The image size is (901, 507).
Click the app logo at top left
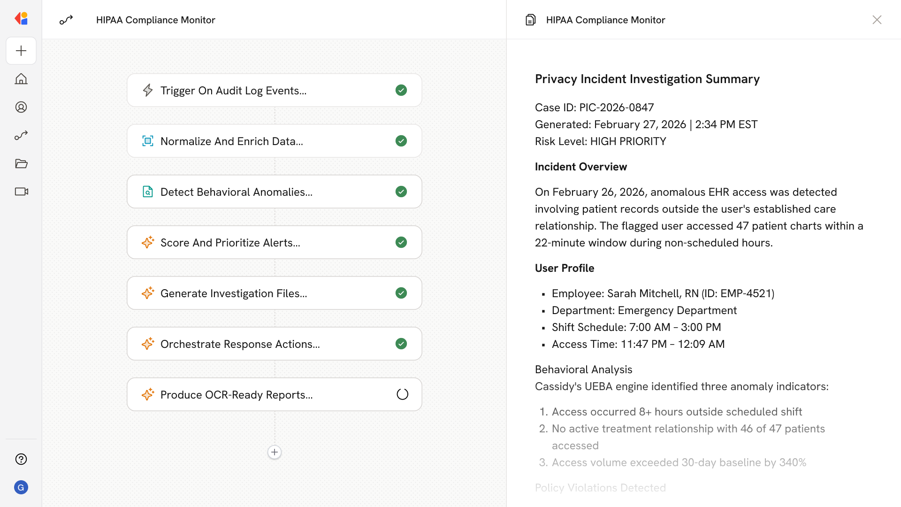pyautogui.click(x=21, y=19)
